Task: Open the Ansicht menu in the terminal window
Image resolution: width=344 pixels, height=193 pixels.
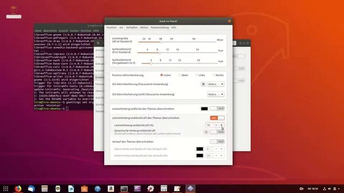Action: pos(63,31)
